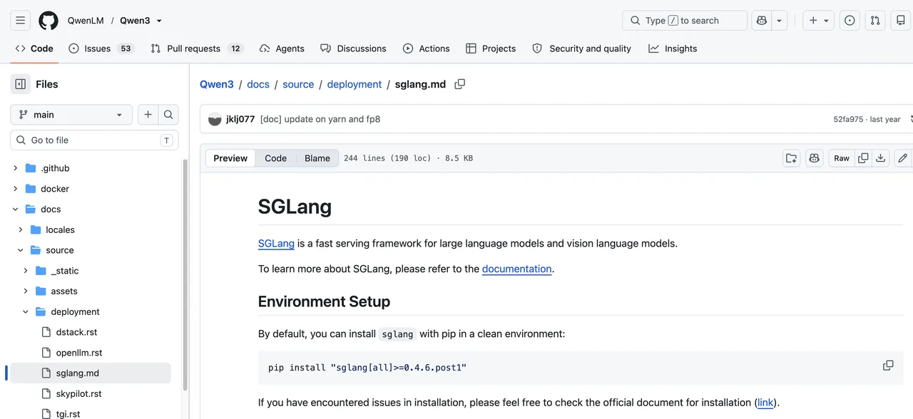Screen dimensions: 913x419
Task: Open the Copilot dropdown arrow in header
Action: pos(779,21)
